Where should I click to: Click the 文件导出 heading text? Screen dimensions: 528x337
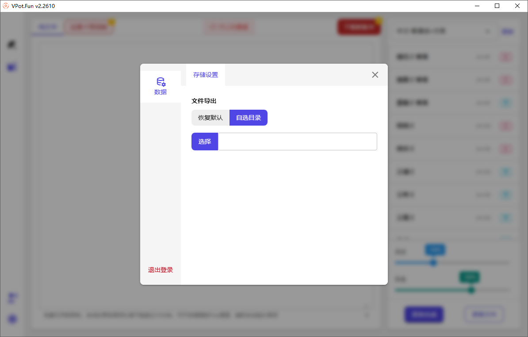(x=204, y=101)
